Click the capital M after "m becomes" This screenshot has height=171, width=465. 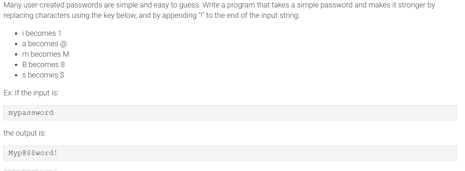66,54
